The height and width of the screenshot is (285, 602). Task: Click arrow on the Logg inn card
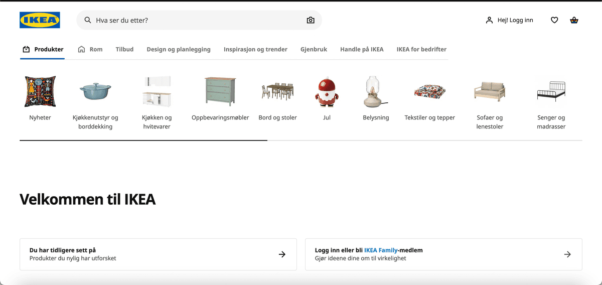(567, 254)
